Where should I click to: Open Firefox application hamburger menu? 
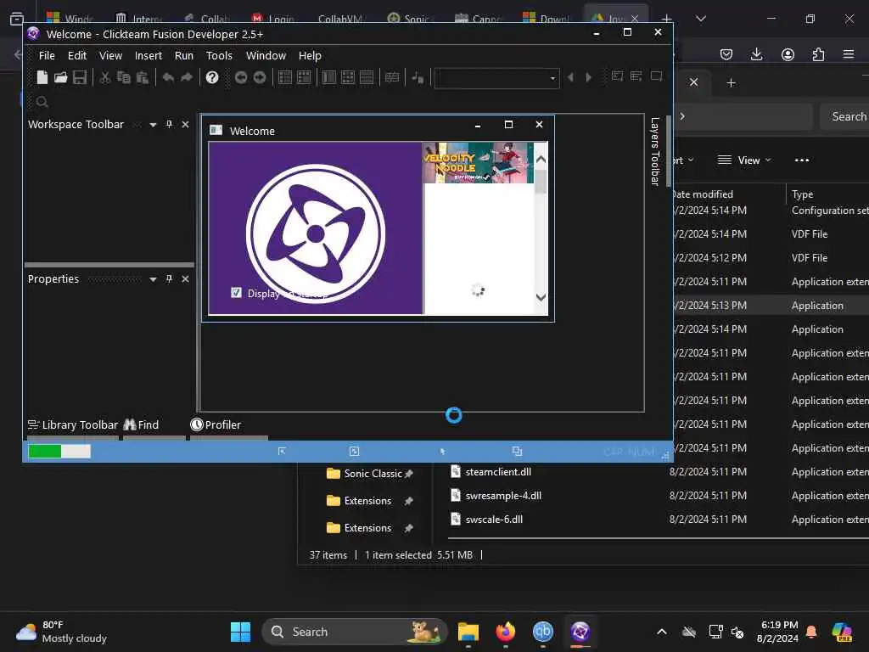(849, 54)
